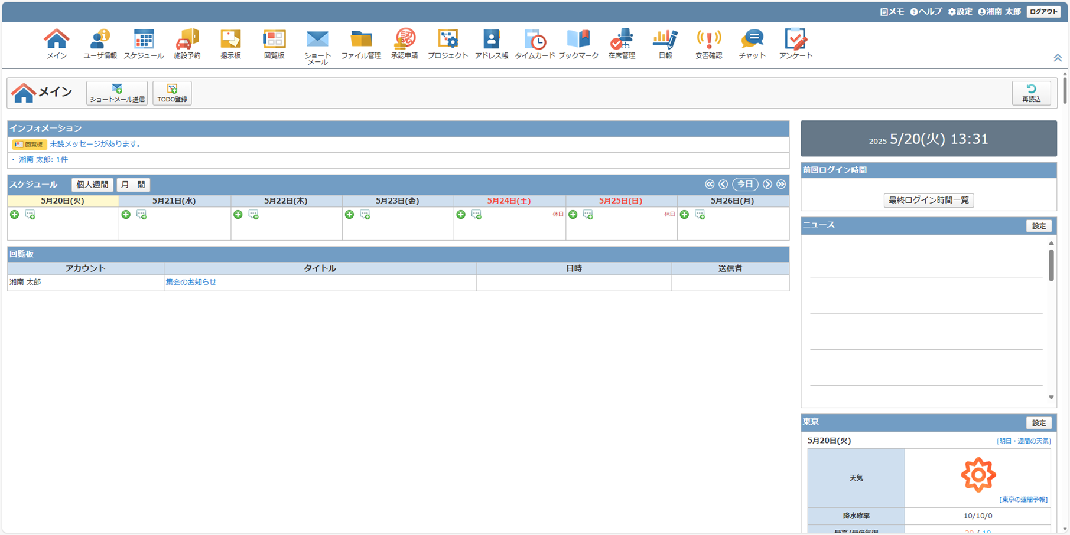Open 承認申請 approval icon
The image size is (1070, 535).
pyautogui.click(x=405, y=44)
